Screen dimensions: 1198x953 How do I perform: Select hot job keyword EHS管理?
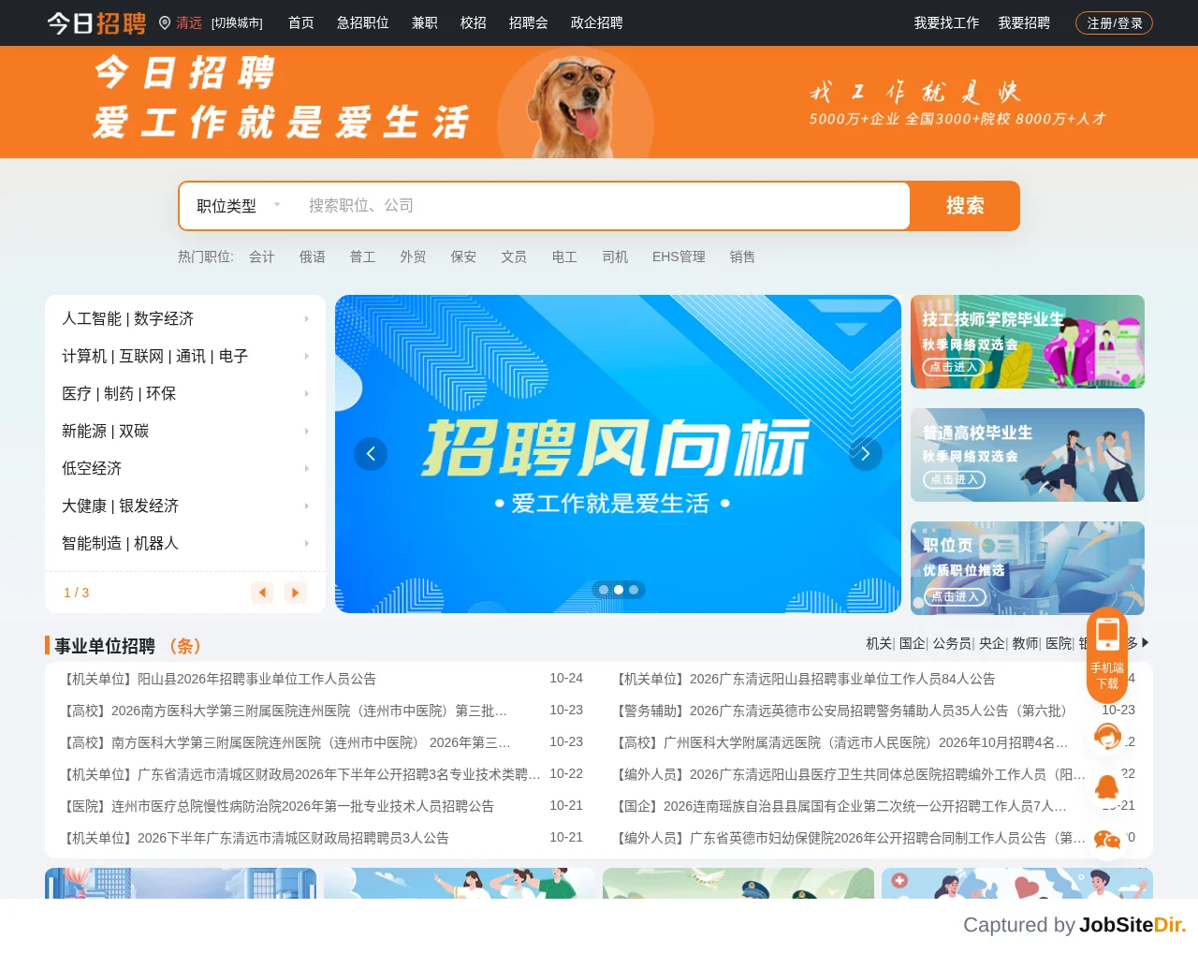pos(679,257)
